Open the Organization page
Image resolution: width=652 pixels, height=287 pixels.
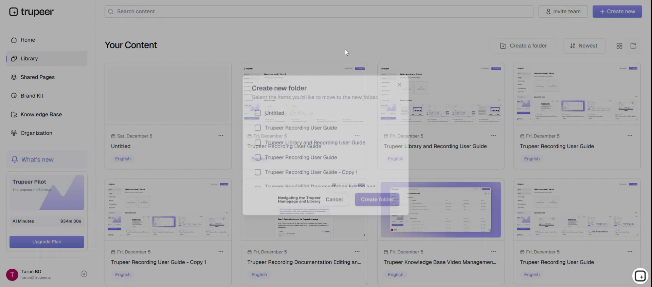(47, 133)
